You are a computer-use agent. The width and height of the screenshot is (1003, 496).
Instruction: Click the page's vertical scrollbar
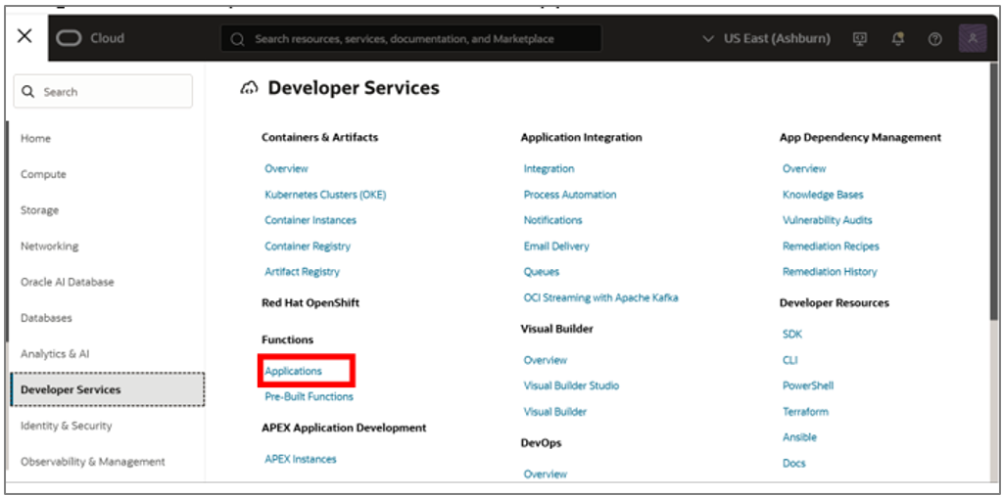point(993,192)
